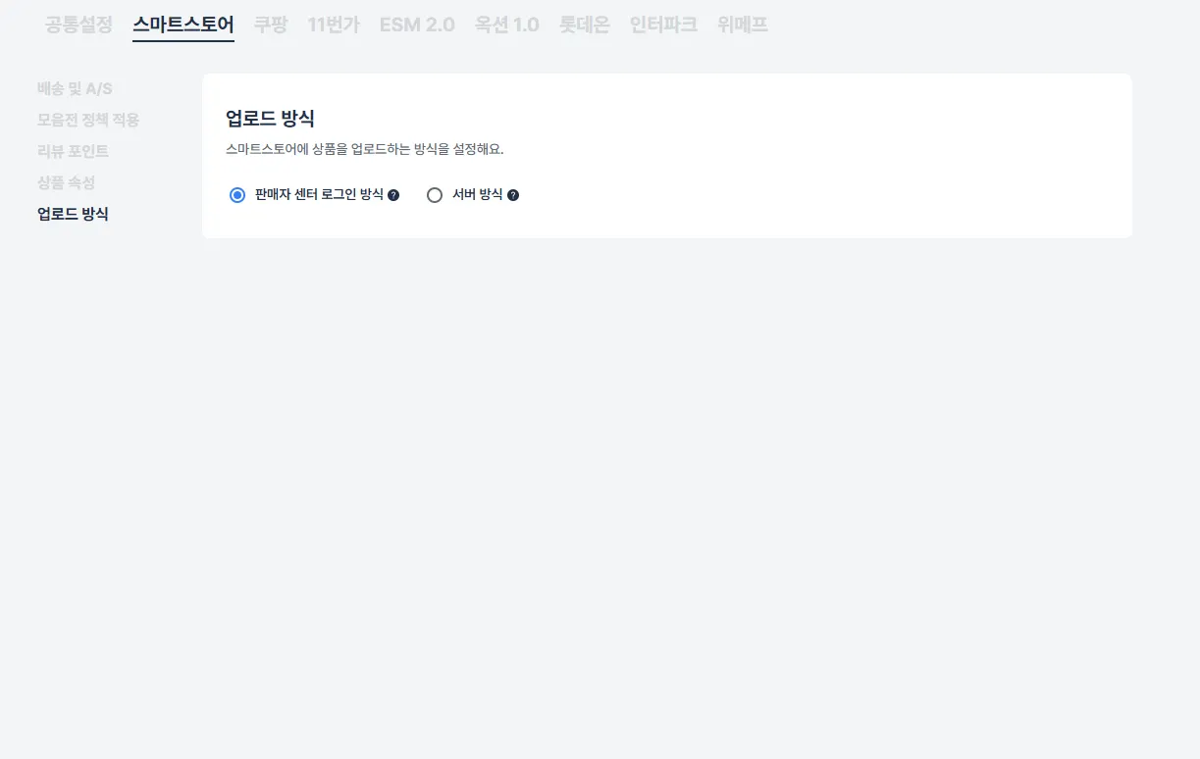Jump to 배송 및 A/S section

click(75, 88)
